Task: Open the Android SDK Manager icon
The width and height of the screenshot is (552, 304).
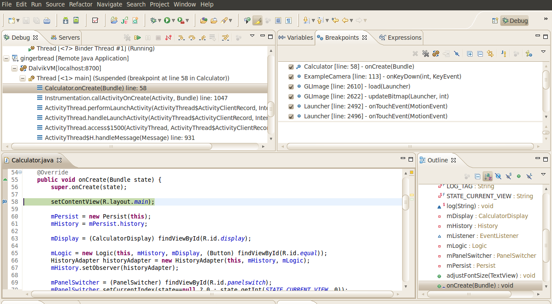Action: pyautogui.click(x=65, y=20)
